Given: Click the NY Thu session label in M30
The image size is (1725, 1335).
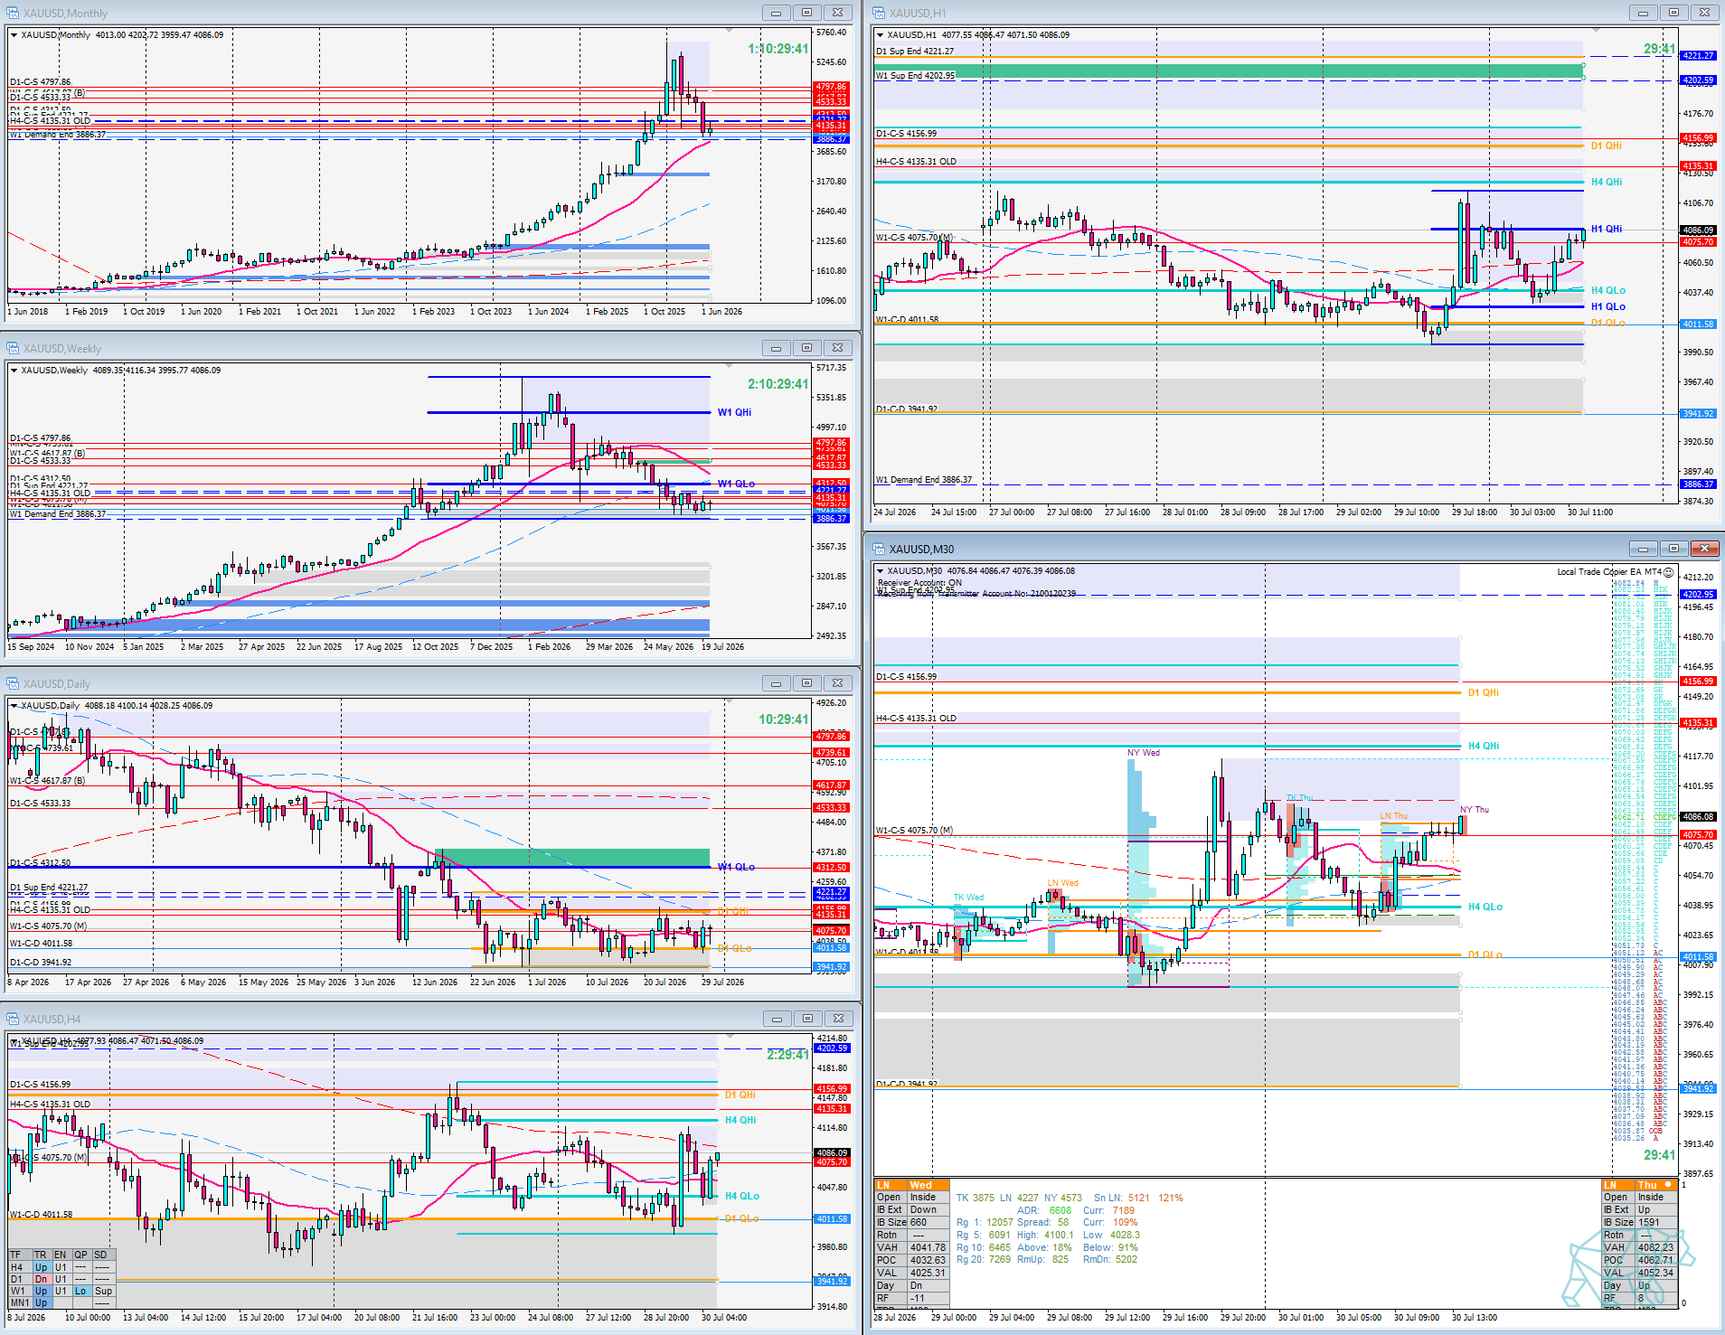Looking at the screenshot, I should tap(1474, 810).
